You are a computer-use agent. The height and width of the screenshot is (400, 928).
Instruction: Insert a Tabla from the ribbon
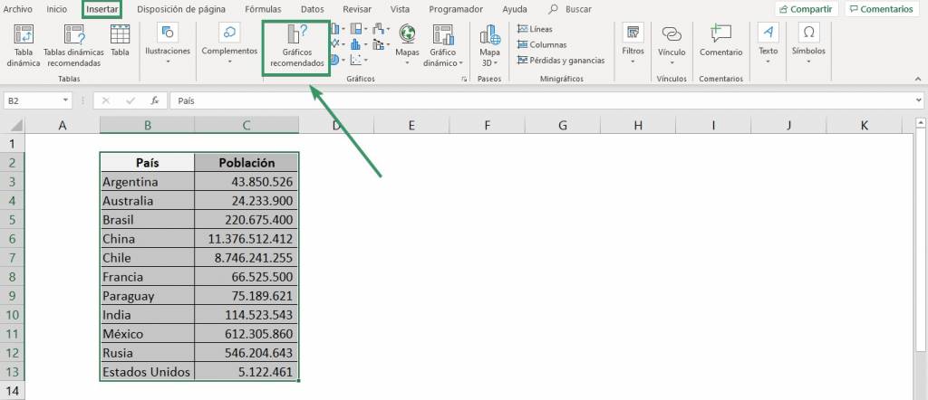pos(121,42)
